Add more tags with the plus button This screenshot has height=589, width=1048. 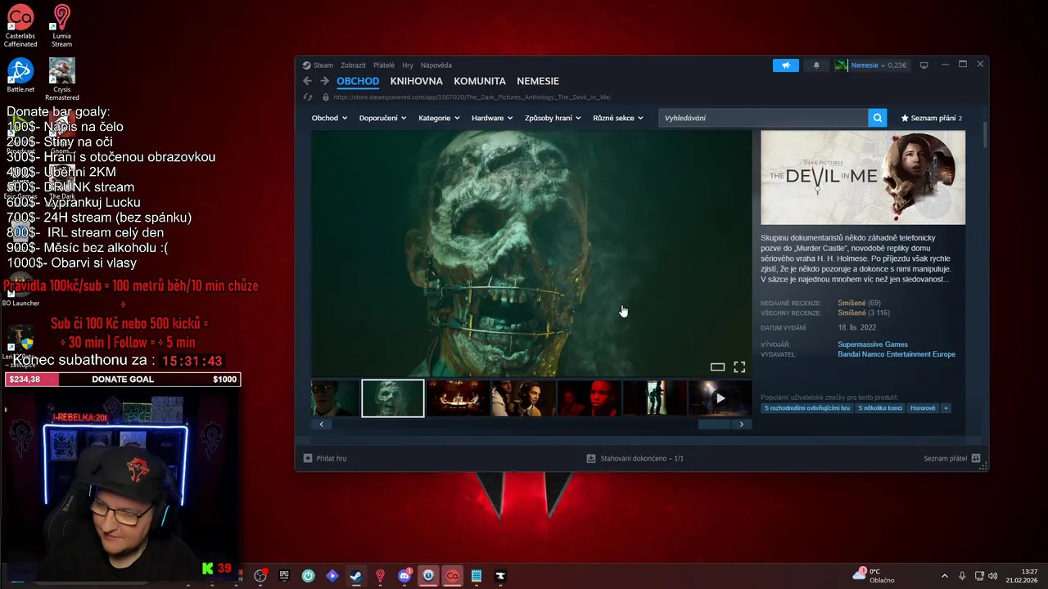point(946,408)
